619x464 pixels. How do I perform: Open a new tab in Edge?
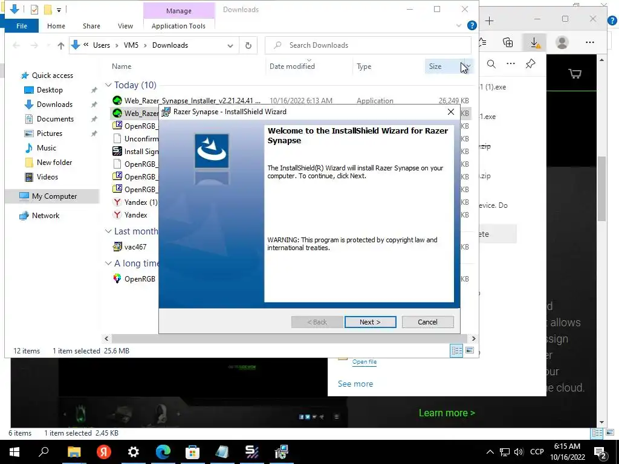(489, 21)
